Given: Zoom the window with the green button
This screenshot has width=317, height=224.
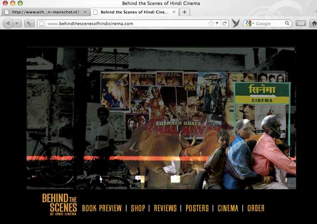Looking at the screenshot, I should (x=20, y=3).
